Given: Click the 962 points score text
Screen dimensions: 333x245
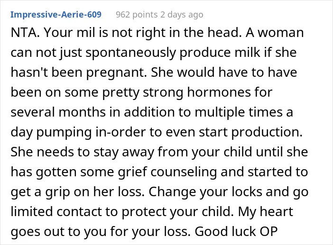Looking at the screenshot, I should tap(137, 15).
